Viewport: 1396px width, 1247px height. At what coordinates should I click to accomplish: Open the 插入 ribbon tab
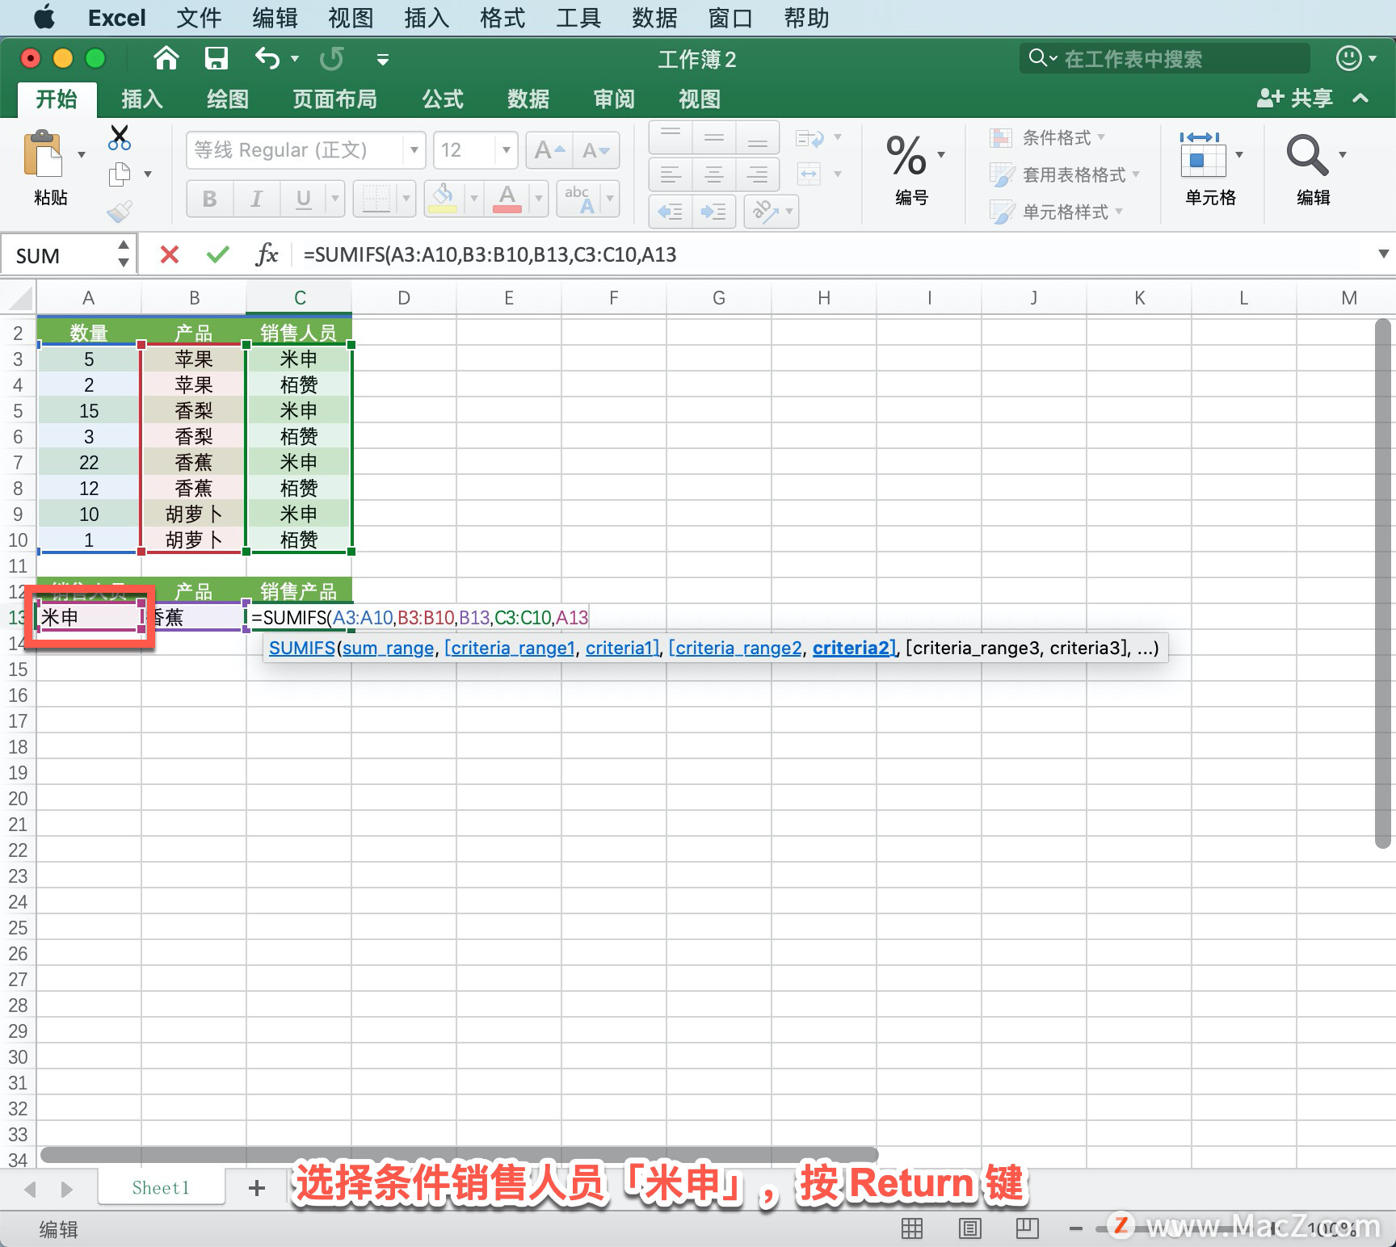click(142, 99)
